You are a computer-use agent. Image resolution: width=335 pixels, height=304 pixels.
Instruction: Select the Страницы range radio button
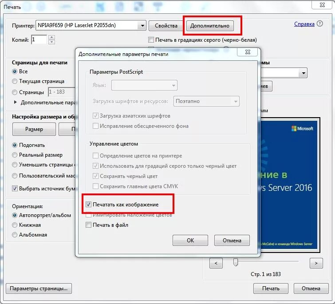[15, 92]
